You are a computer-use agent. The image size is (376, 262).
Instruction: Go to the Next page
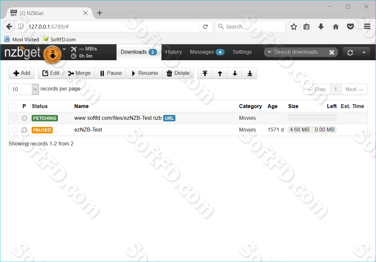pos(354,90)
